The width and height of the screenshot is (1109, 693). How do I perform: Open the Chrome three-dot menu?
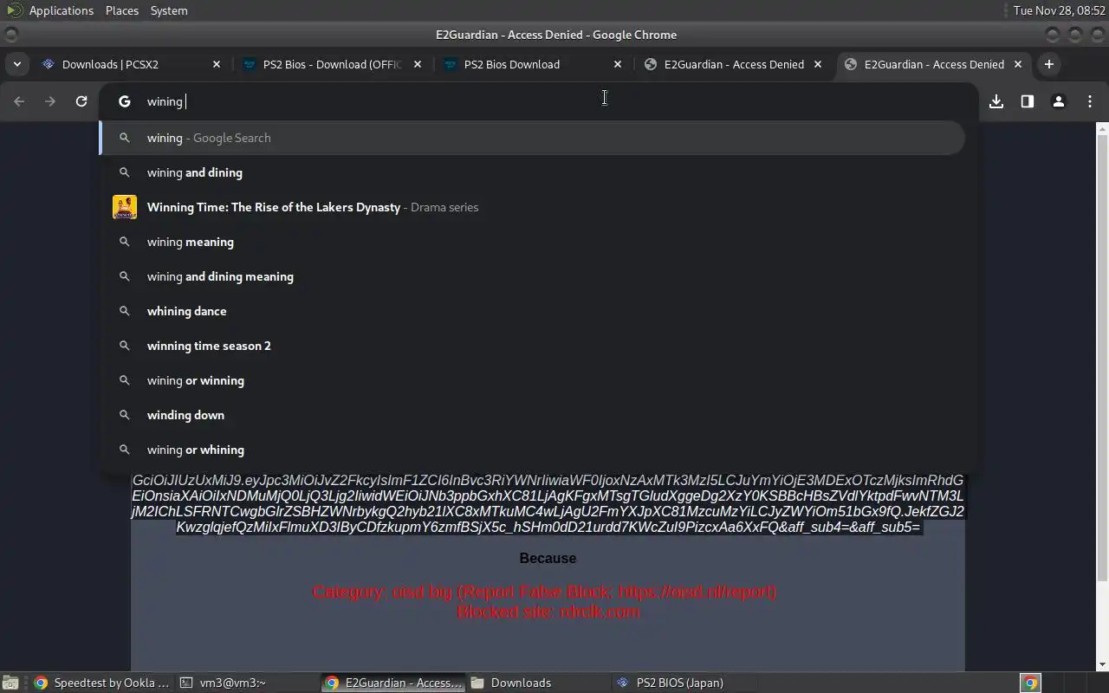[x=1090, y=101]
